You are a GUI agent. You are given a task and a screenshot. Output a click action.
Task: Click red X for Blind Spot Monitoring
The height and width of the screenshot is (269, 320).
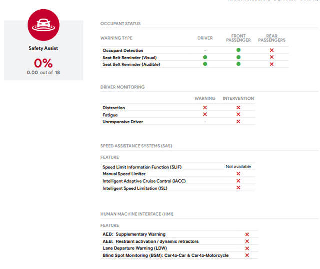tap(247, 255)
